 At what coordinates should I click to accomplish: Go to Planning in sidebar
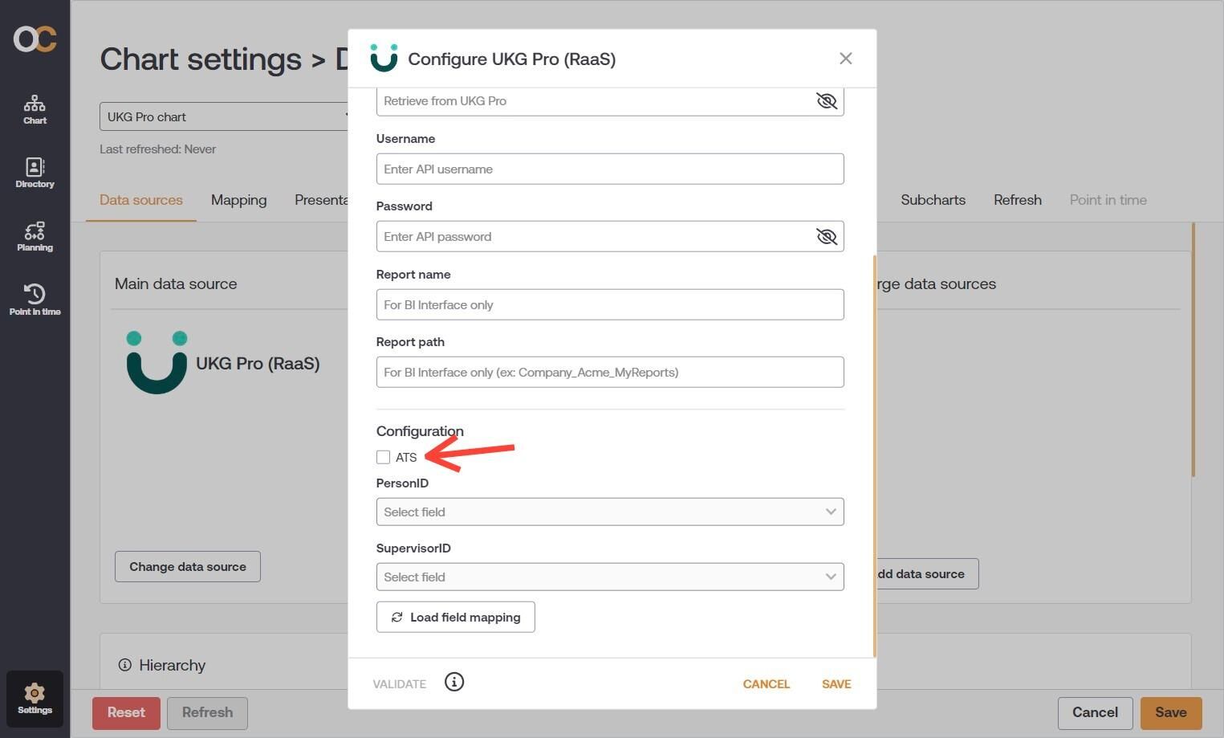(x=35, y=237)
